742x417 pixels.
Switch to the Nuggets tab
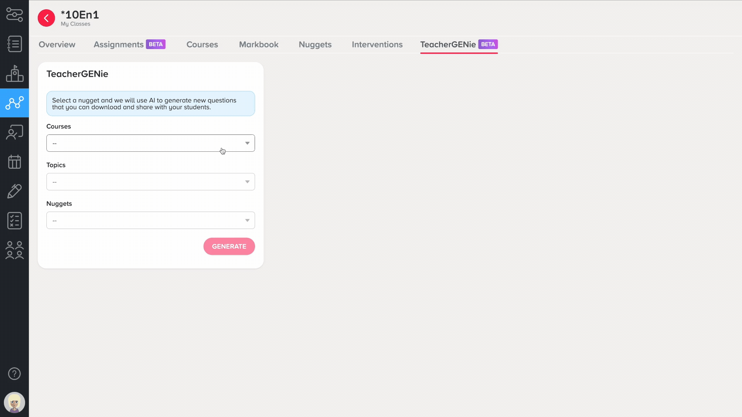click(x=315, y=44)
